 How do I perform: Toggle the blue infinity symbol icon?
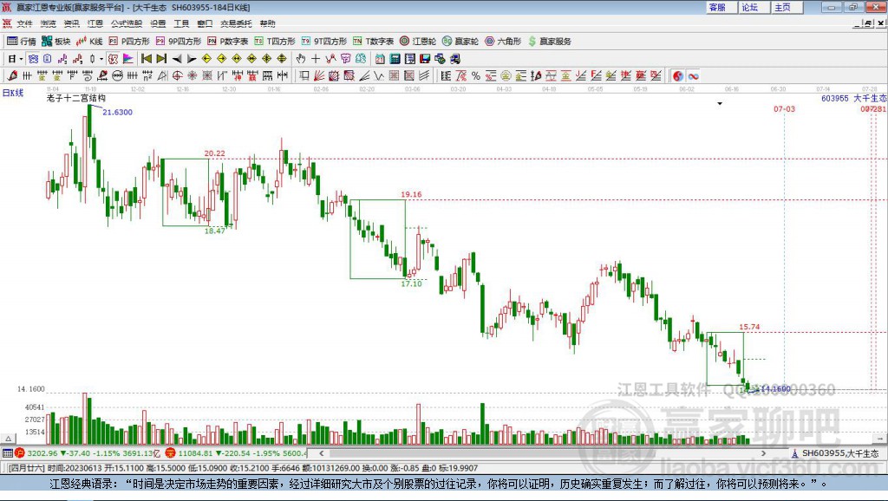(x=693, y=76)
